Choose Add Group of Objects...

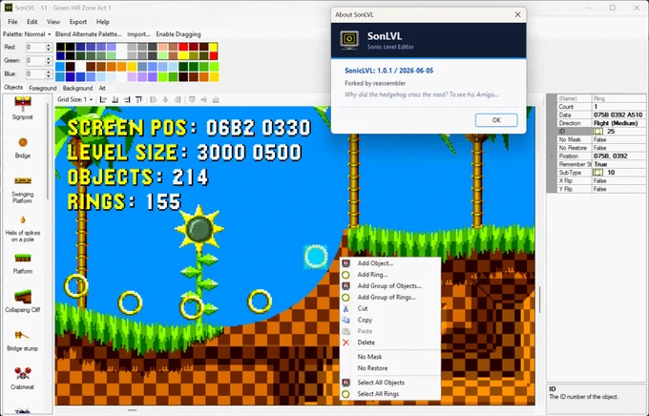coord(389,285)
